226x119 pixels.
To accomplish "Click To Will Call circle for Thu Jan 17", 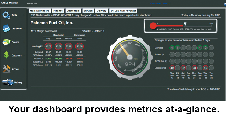I will tap(172, 61).
